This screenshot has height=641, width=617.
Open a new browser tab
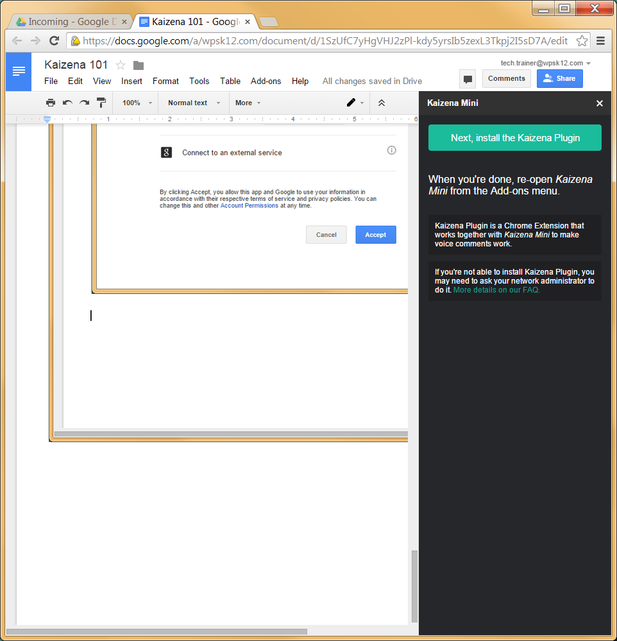coord(269,22)
